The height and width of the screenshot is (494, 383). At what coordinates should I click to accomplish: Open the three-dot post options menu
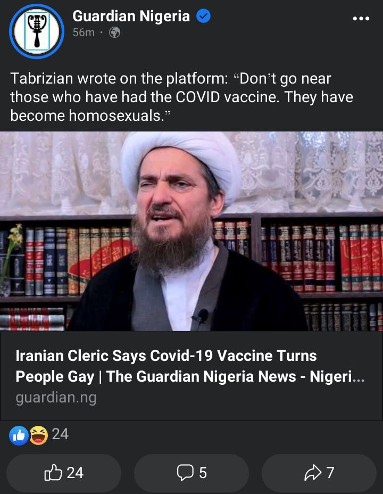click(x=361, y=19)
